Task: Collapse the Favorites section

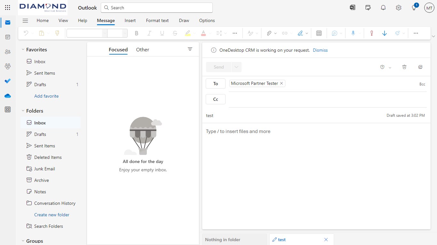Action: click(x=23, y=50)
